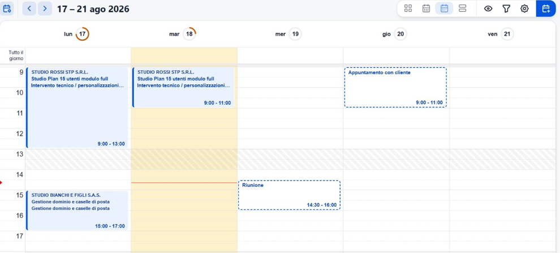Select Thursday 20 day header
560x253 pixels.
394,35
